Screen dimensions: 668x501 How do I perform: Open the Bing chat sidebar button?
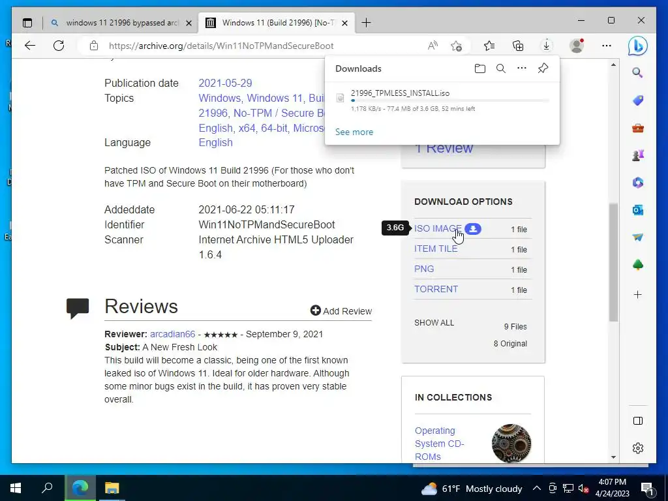point(638,46)
